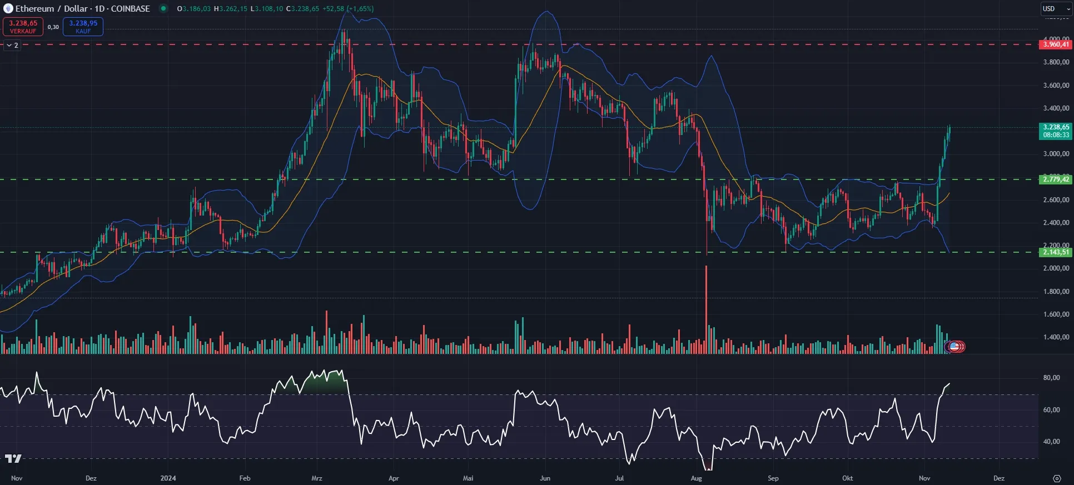Click the 40,00 RSI scale label
Image resolution: width=1074 pixels, height=485 pixels.
pyautogui.click(x=1052, y=442)
